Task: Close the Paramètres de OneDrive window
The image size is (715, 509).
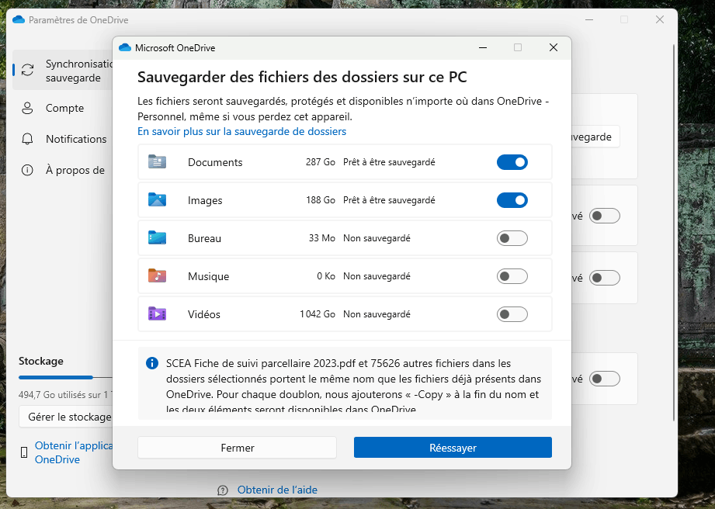Action: click(x=660, y=19)
